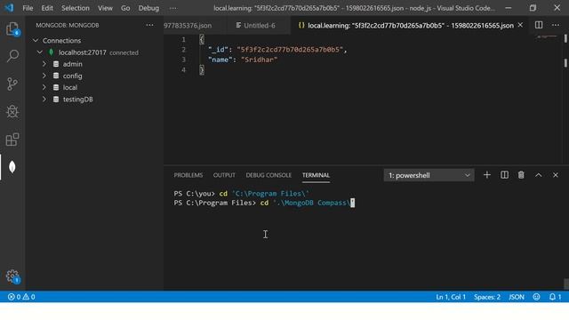This screenshot has width=569, height=320.
Task: Click the testingDB database icon
Action: 56,99
